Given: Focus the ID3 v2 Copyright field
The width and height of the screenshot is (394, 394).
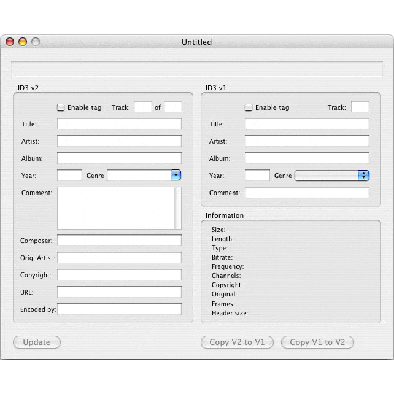Looking at the screenshot, I should 119,275.
